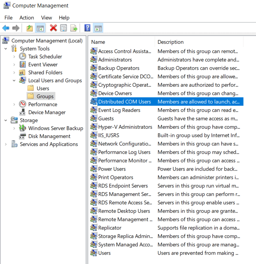Click the Back arrow in toolbar
The width and height of the screenshot is (256, 264).
(x=6, y=28)
